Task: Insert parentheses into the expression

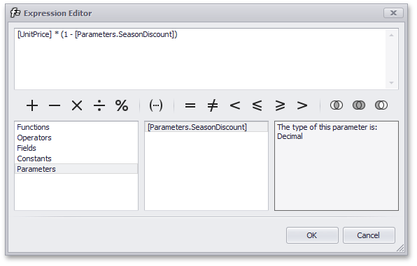Action: click(156, 105)
